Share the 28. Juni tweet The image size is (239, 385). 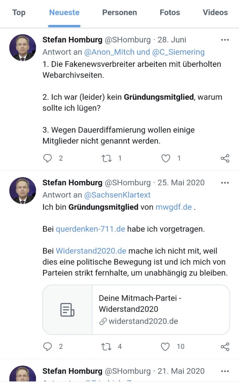tap(225, 158)
